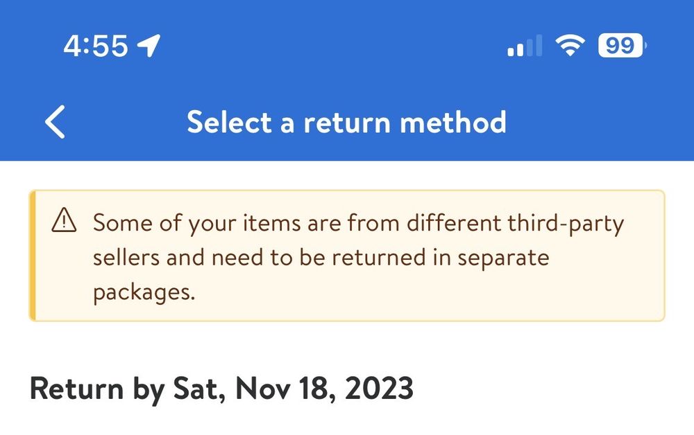This screenshot has width=694, height=435.
Task: Tap the 4:55 clock in status bar
Action: [96, 46]
